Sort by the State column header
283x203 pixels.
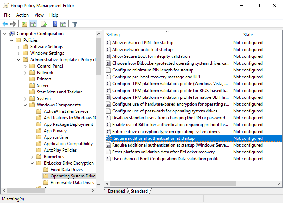click(x=248, y=35)
